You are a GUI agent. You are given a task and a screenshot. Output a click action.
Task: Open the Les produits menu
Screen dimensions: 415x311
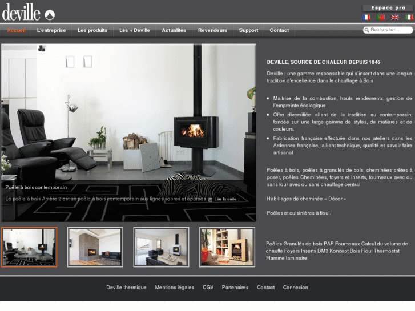pyautogui.click(x=92, y=30)
